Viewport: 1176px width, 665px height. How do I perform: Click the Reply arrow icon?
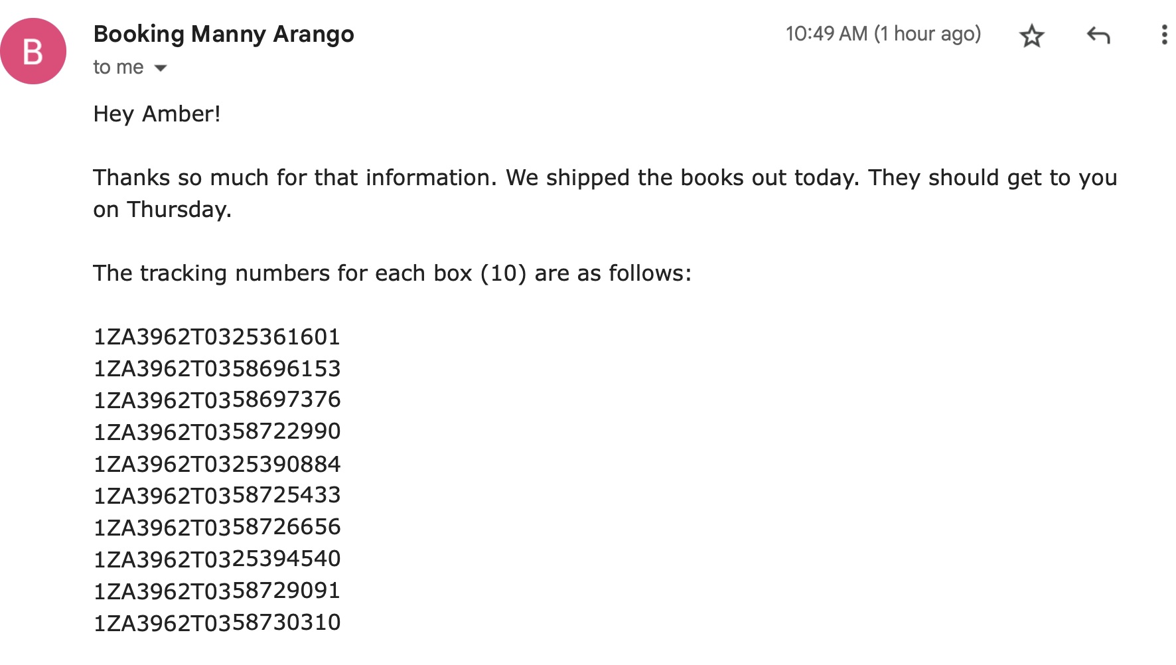1098,35
